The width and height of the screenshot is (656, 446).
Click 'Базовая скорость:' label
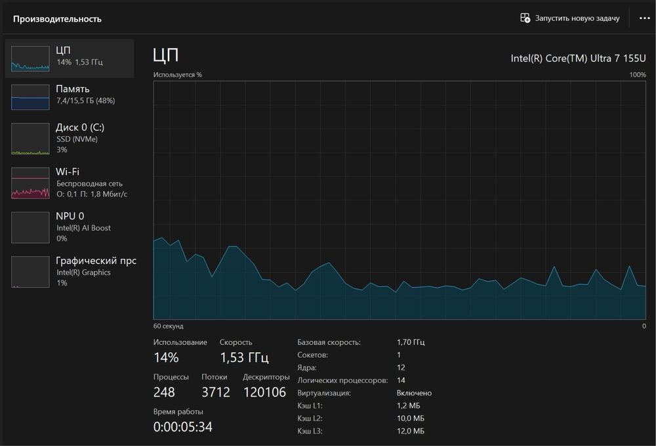pyautogui.click(x=329, y=342)
